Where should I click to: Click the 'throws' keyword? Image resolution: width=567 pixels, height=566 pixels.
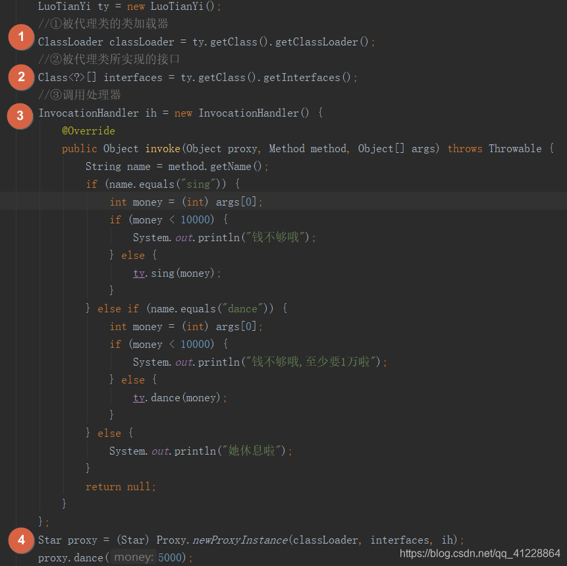[465, 148]
